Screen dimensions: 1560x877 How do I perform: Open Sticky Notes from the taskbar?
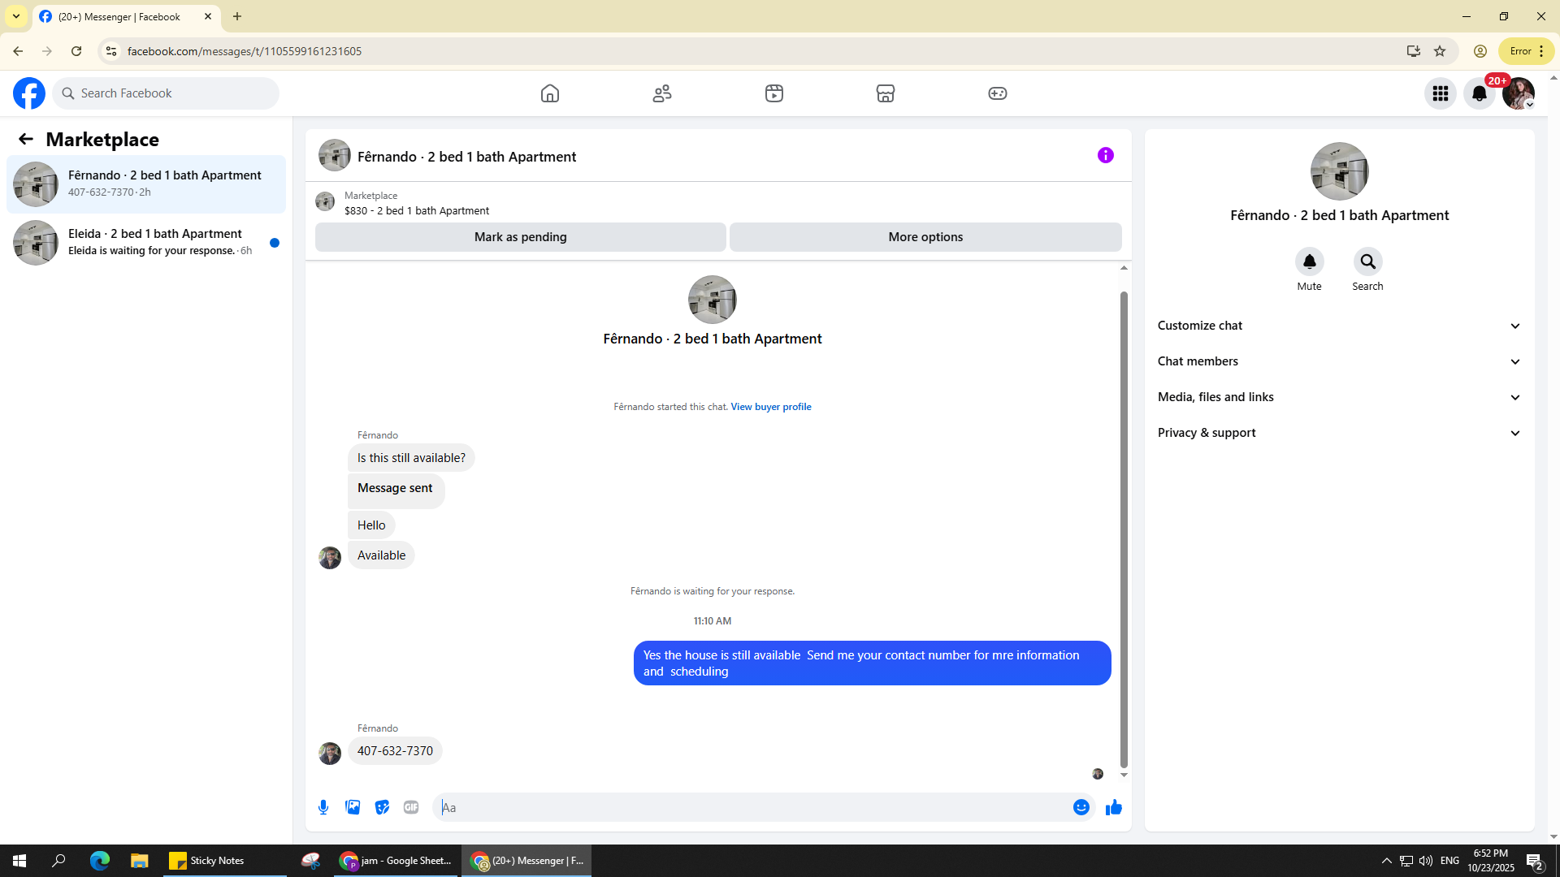tap(207, 861)
